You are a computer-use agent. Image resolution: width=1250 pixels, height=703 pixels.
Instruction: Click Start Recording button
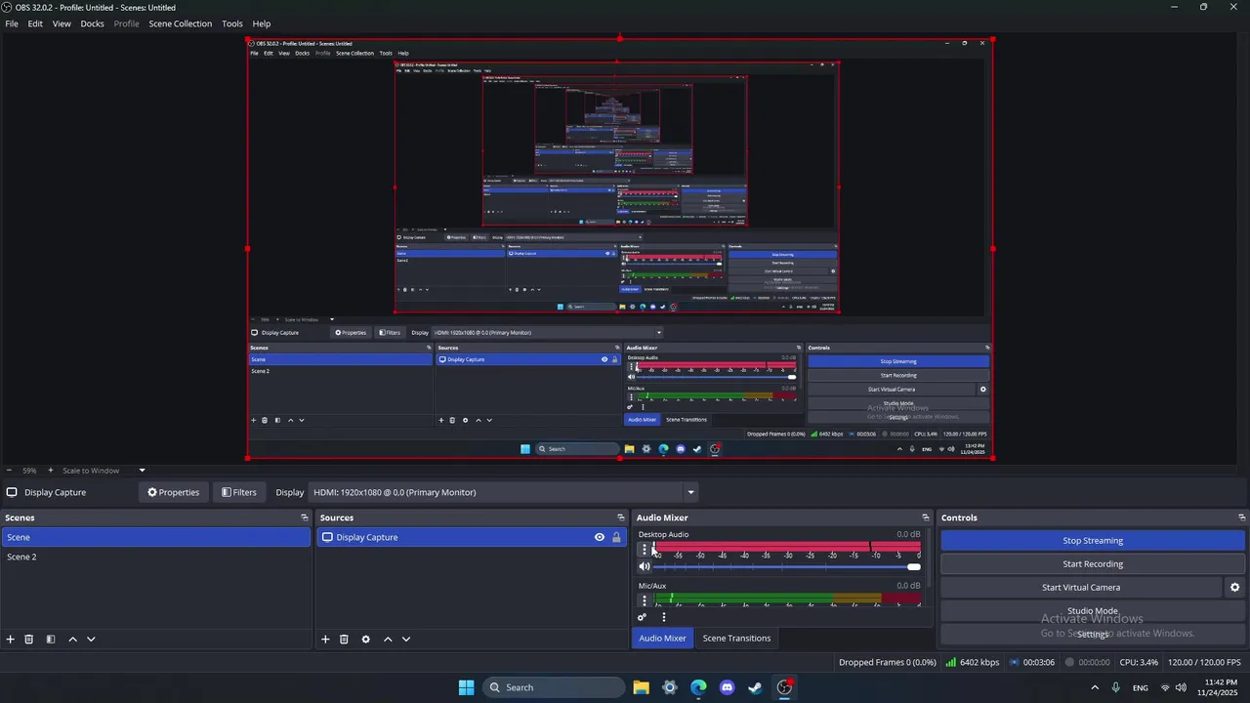click(x=1093, y=564)
